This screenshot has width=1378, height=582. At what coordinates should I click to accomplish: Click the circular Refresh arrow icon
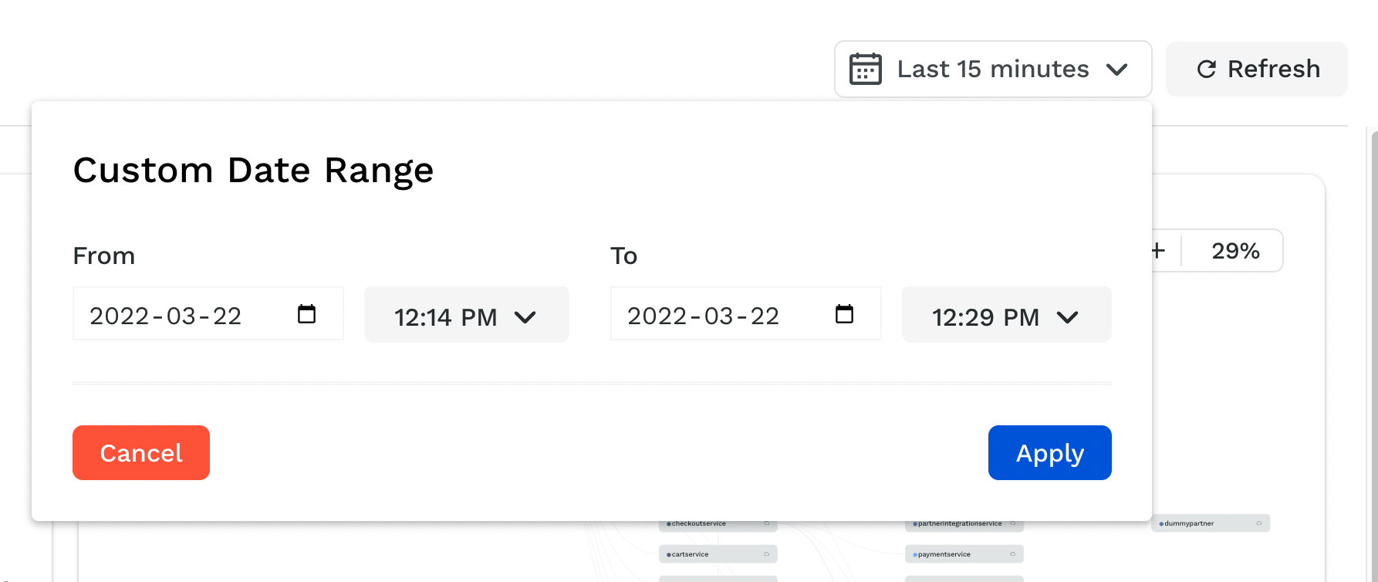click(1206, 69)
